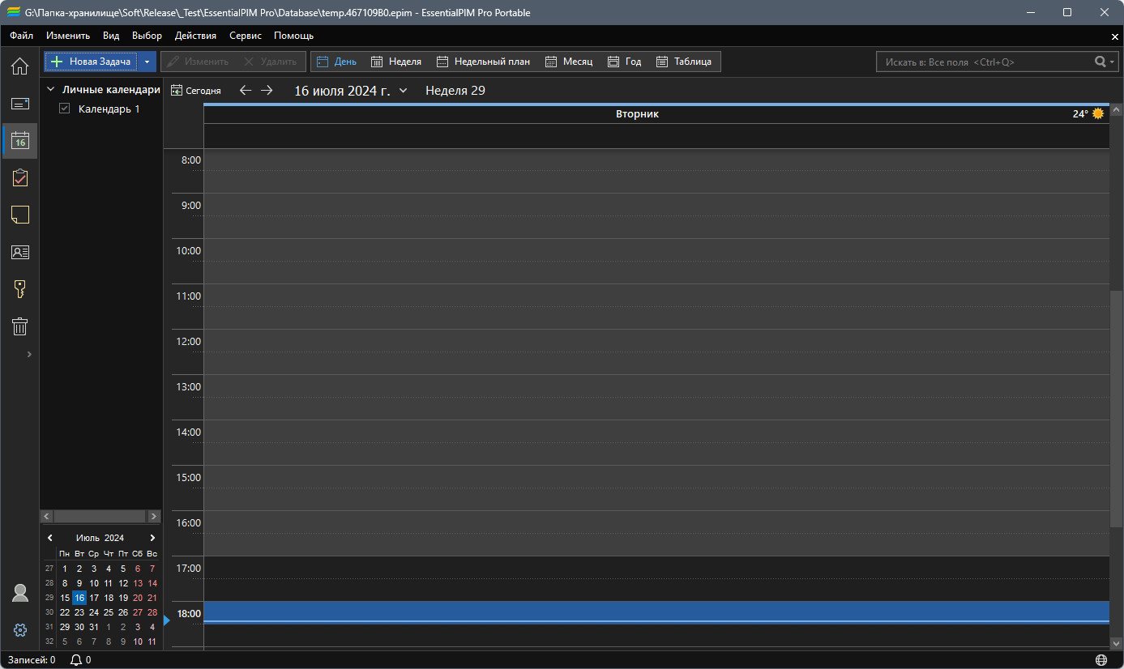Toggle the Календарь 1 checkbox
The height and width of the screenshot is (669, 1124).
pyautogui.click(x=65, y=109)
